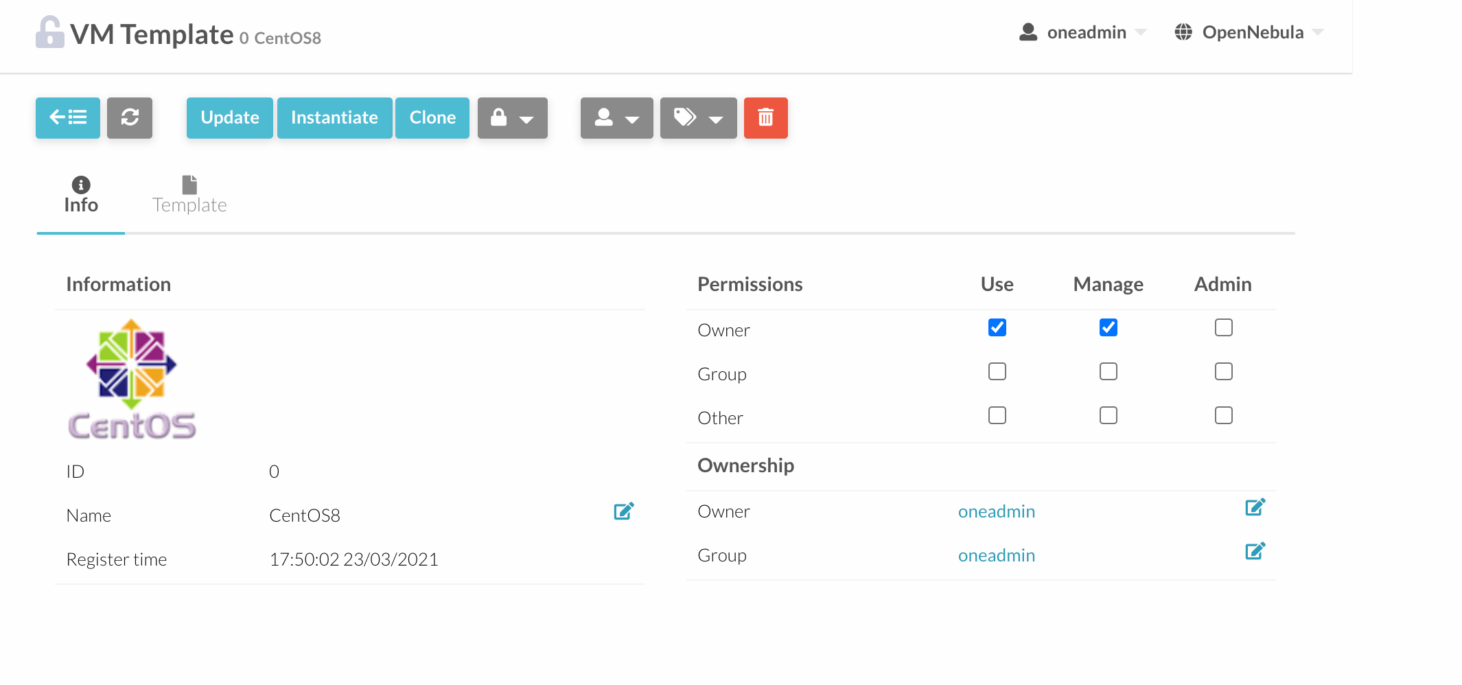Switch to the Template tab

pyautogui.click(x=189, y=196)
